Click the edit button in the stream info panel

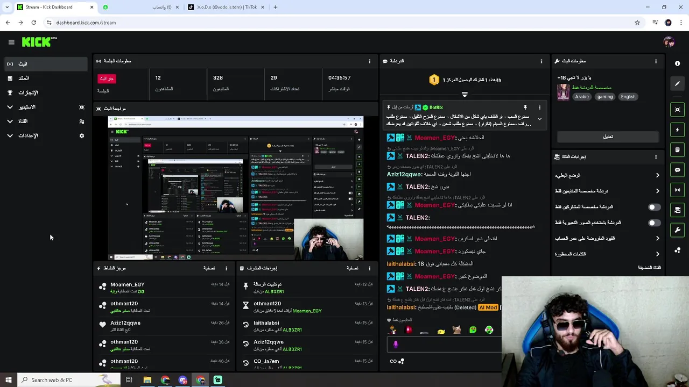click(x=608, y=137)
